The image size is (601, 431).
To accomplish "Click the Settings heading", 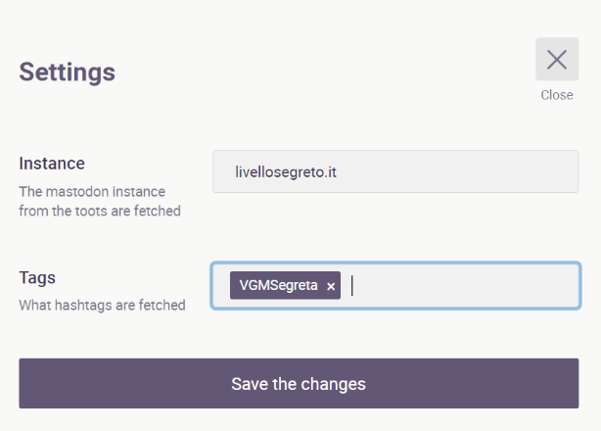I will (x=68, y=72).
